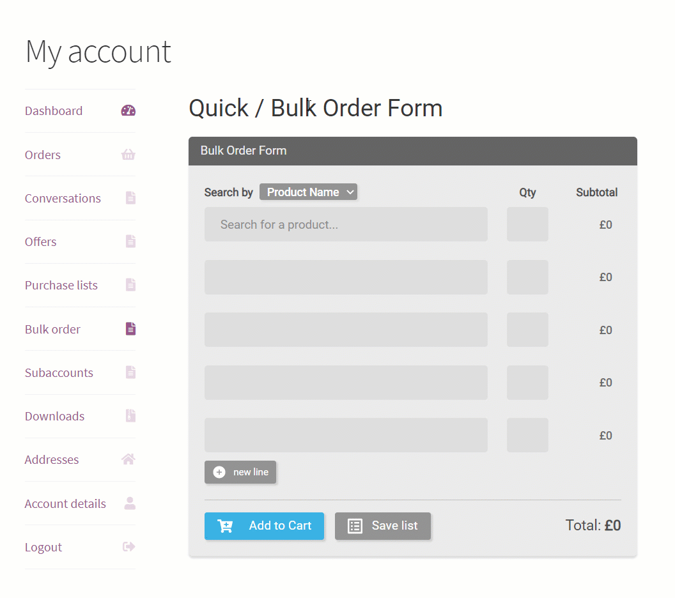The image size is (675, 598).
Task: Click the Bulk order document icon
Action: click(x=130, y=329)
